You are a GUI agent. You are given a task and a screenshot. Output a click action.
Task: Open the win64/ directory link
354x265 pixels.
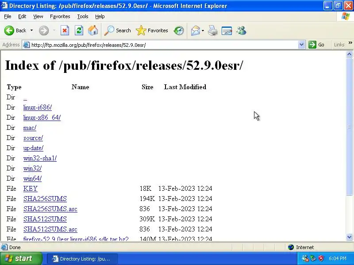[32, 178]
